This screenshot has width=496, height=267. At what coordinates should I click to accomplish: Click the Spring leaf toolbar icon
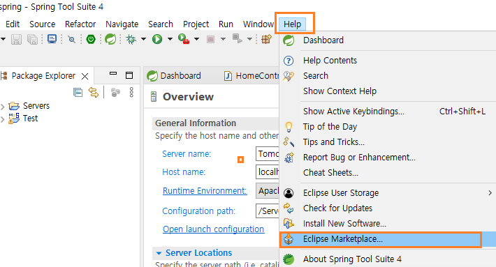(110, 39)
